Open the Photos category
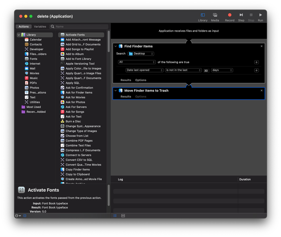Image resolution: width=281 pixels, height=237 pixels. pyautogui.click(x=34, y=88)
